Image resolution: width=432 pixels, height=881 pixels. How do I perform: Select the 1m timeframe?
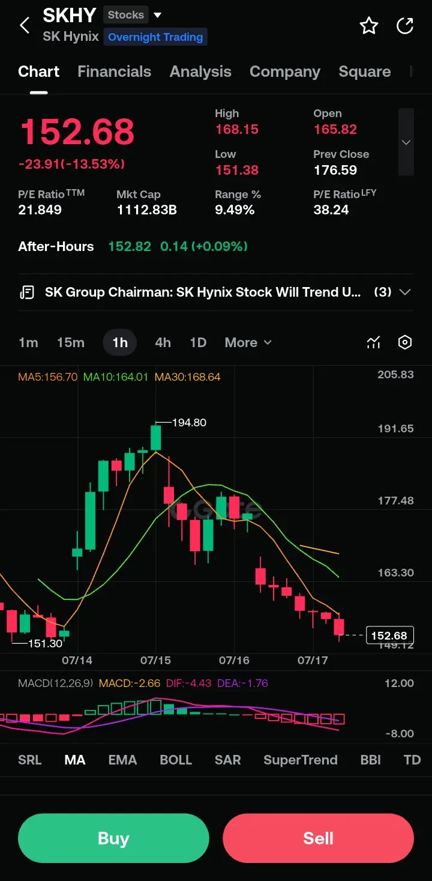coord(28,342)
